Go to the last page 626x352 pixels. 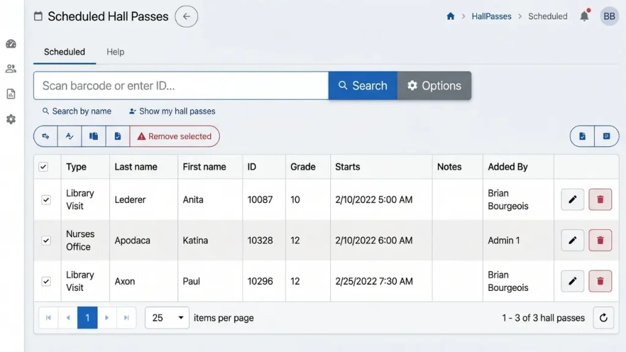pos(126,318)
